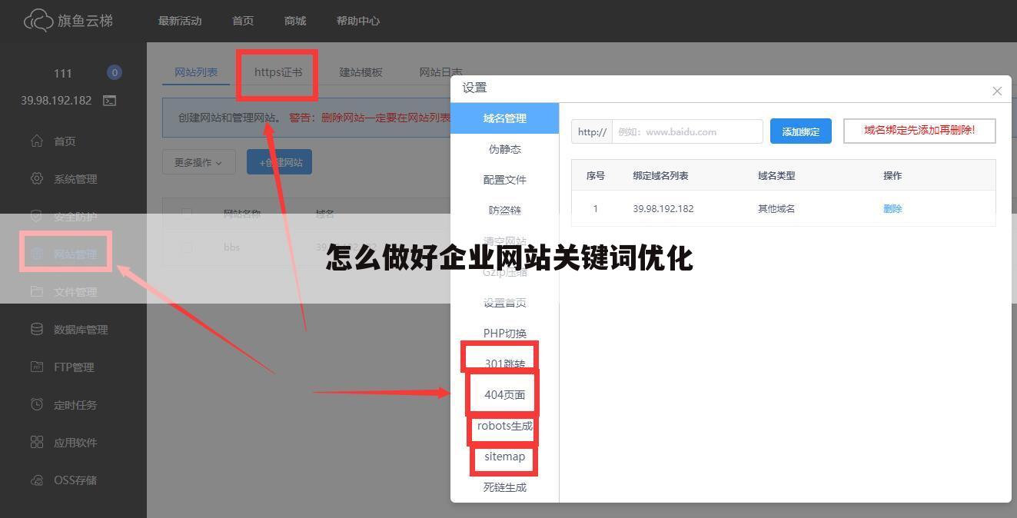The image size is (1017, 518).
Task: Click the FTP icon for FTP管理
Action: point(36,367)
